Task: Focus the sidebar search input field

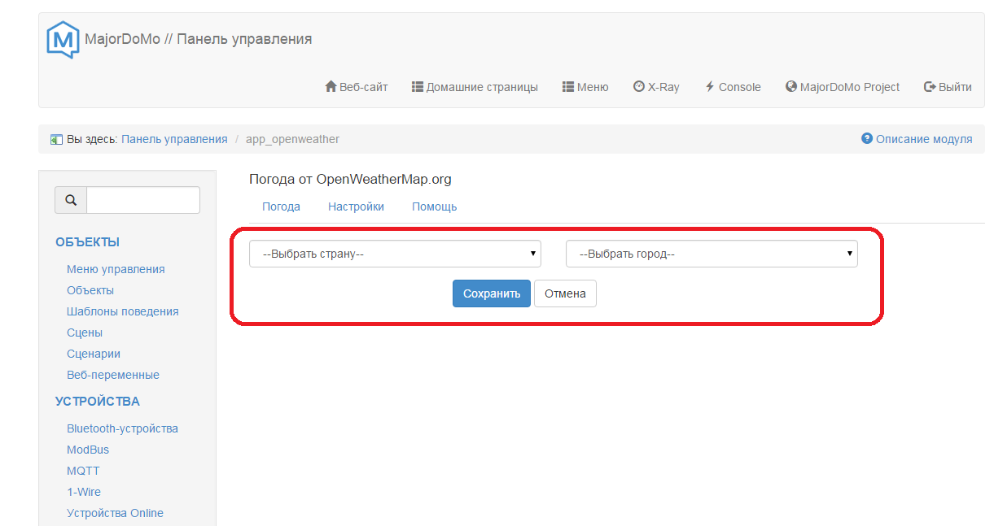Action: point(143,200)
